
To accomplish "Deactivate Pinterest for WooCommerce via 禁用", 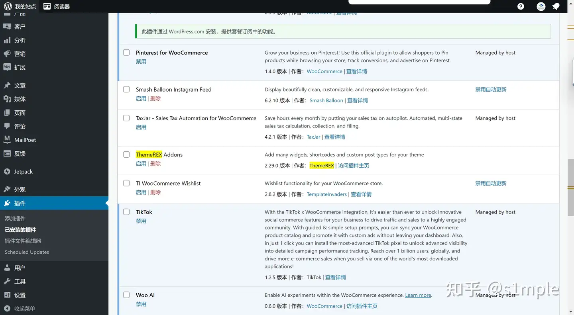I will 141,62.
